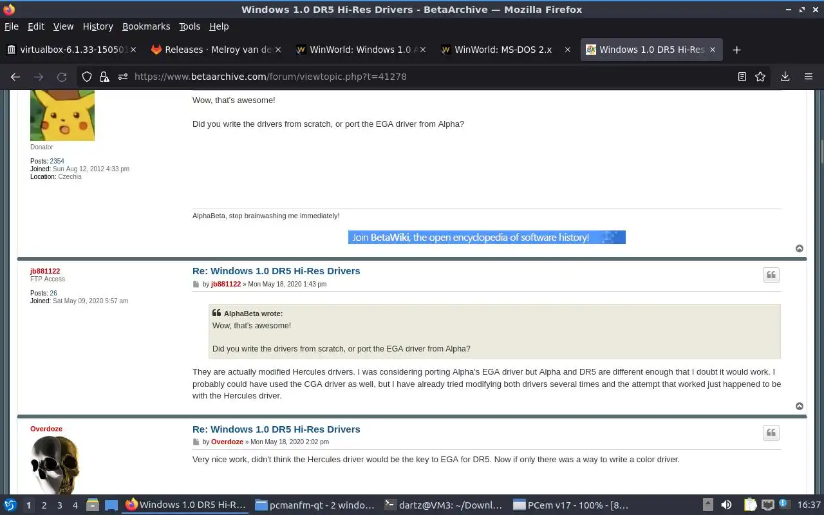View AlphaBeta's 2354 posts count link
824x515 pixels.
point(57,161)
